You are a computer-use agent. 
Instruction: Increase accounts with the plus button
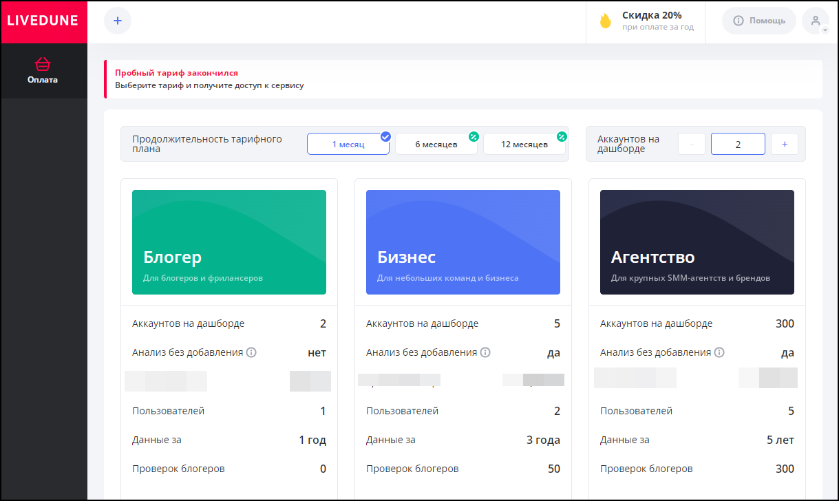[x=785, y=144]
